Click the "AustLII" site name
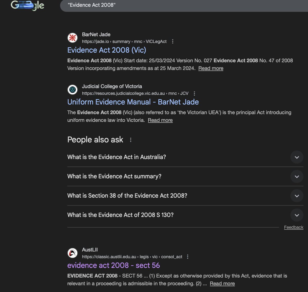This screenshot has width=308, height=292. click(x=90, y=250)
